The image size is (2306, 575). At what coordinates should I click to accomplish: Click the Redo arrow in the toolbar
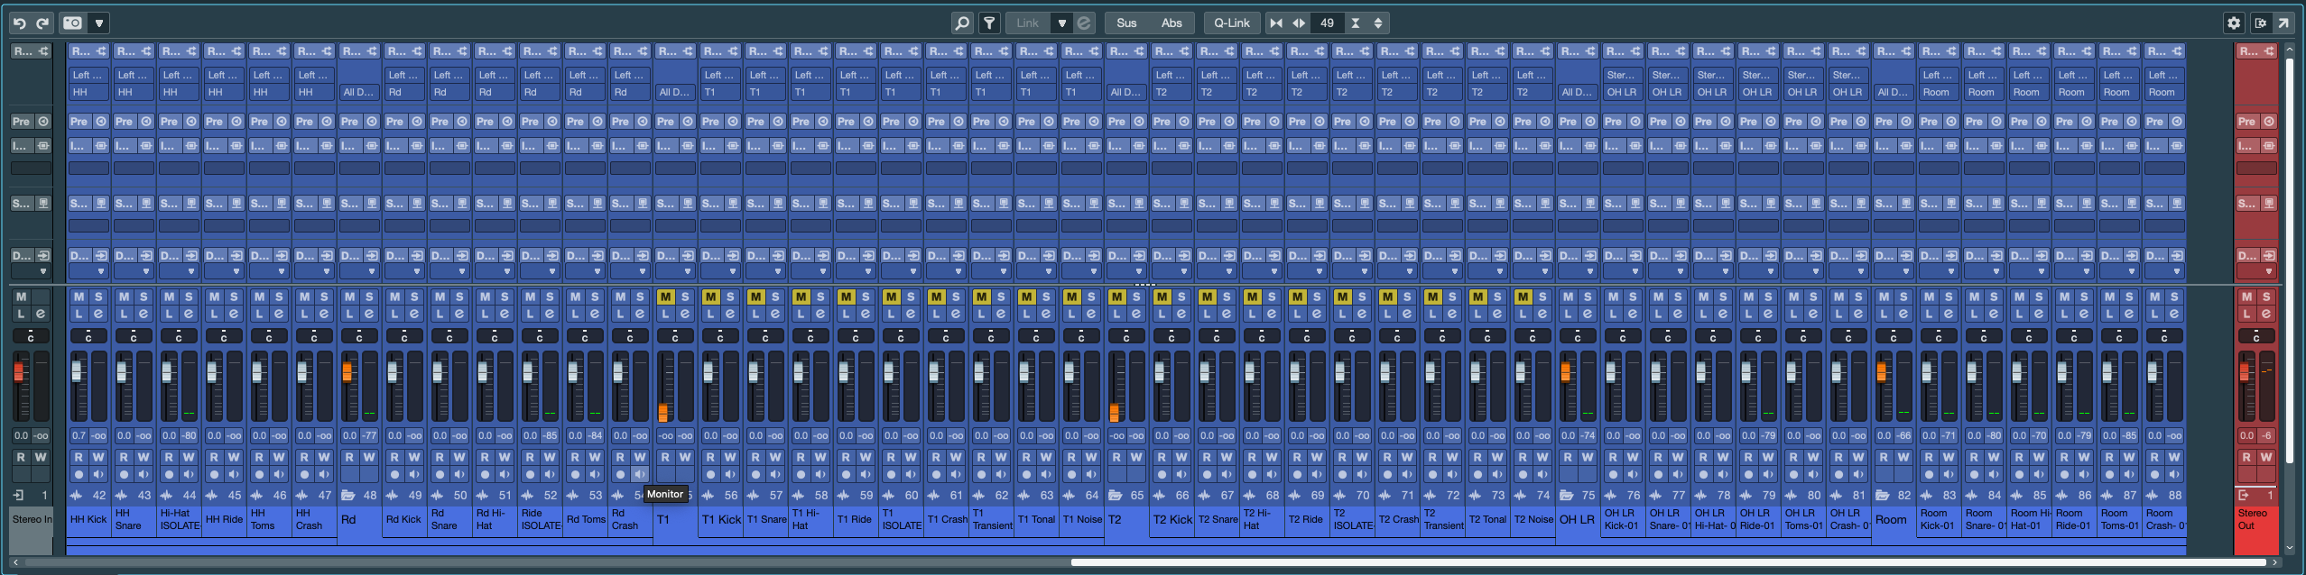coord(42,23)
